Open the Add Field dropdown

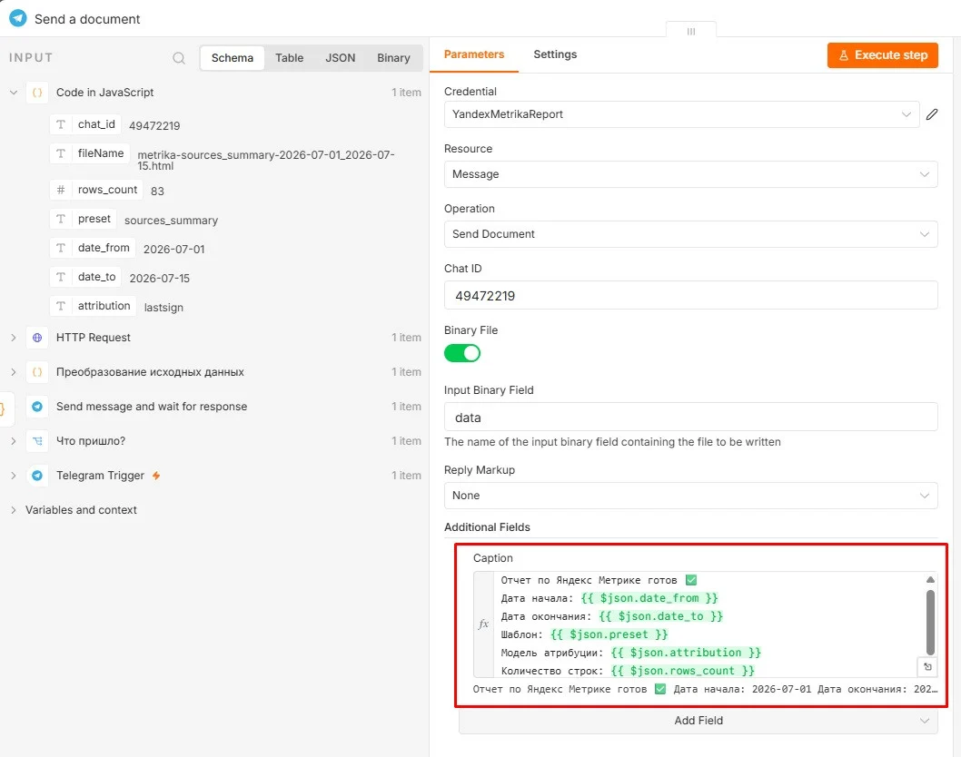click(x=698, y=721)
